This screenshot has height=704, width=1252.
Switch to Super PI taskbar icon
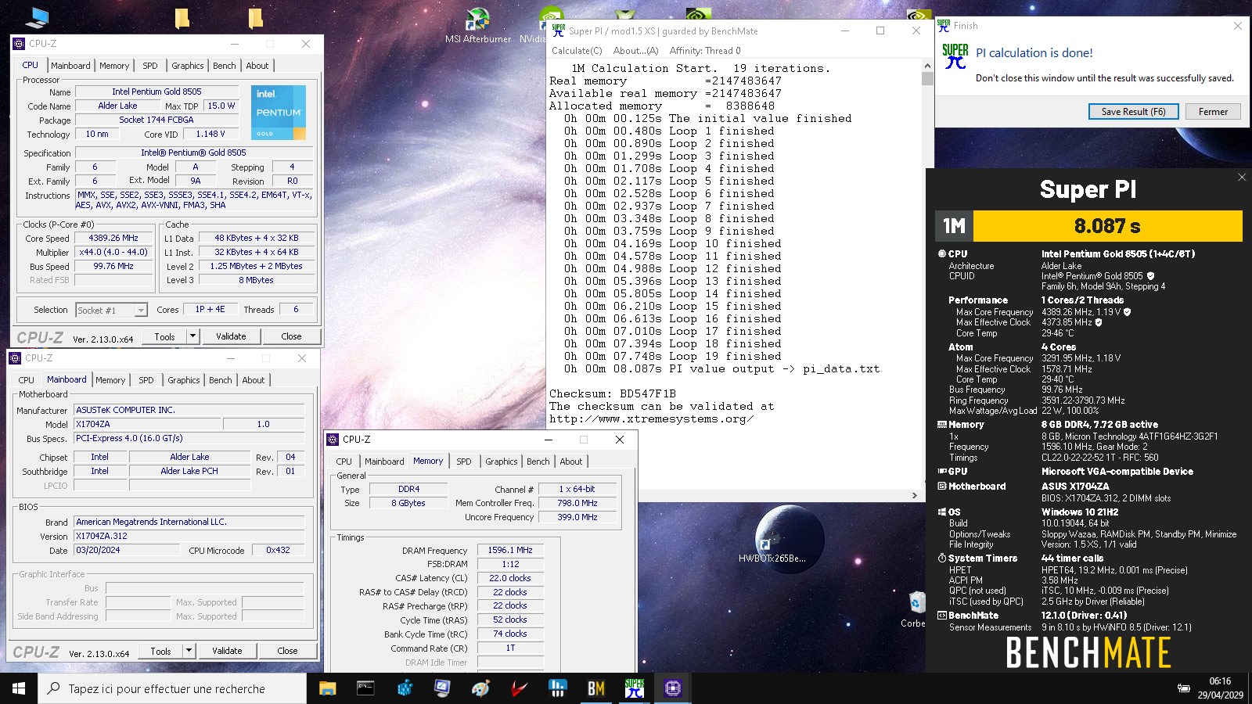click(x=634, y=688)
